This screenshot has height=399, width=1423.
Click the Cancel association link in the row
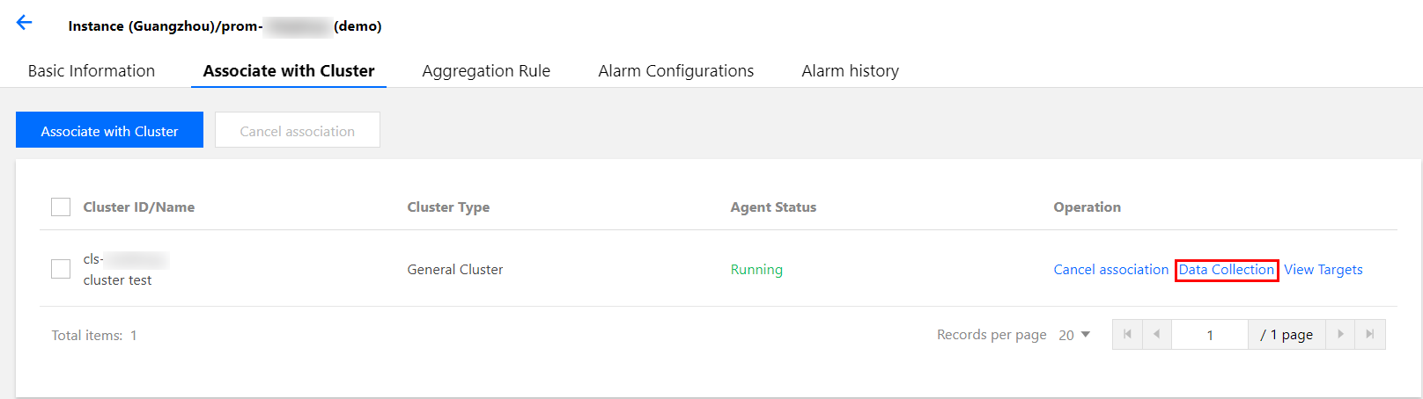pyautogui.click(x=1110, y=270)
